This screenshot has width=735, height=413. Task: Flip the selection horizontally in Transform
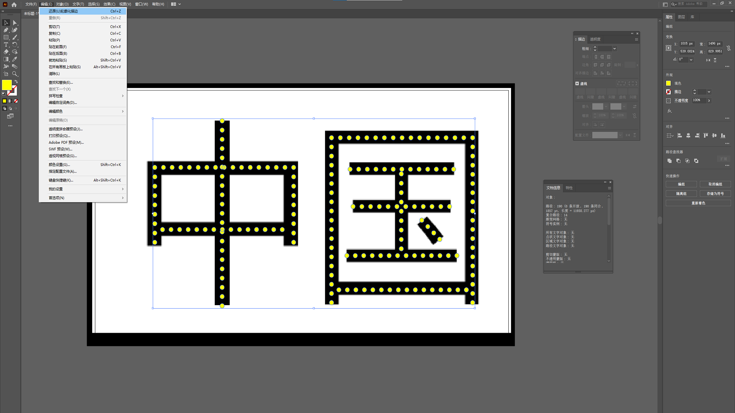708,60
